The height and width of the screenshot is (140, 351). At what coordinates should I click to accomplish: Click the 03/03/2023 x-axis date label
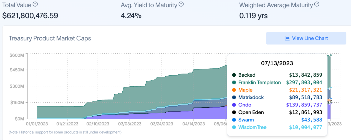click(x=130, y=124)
